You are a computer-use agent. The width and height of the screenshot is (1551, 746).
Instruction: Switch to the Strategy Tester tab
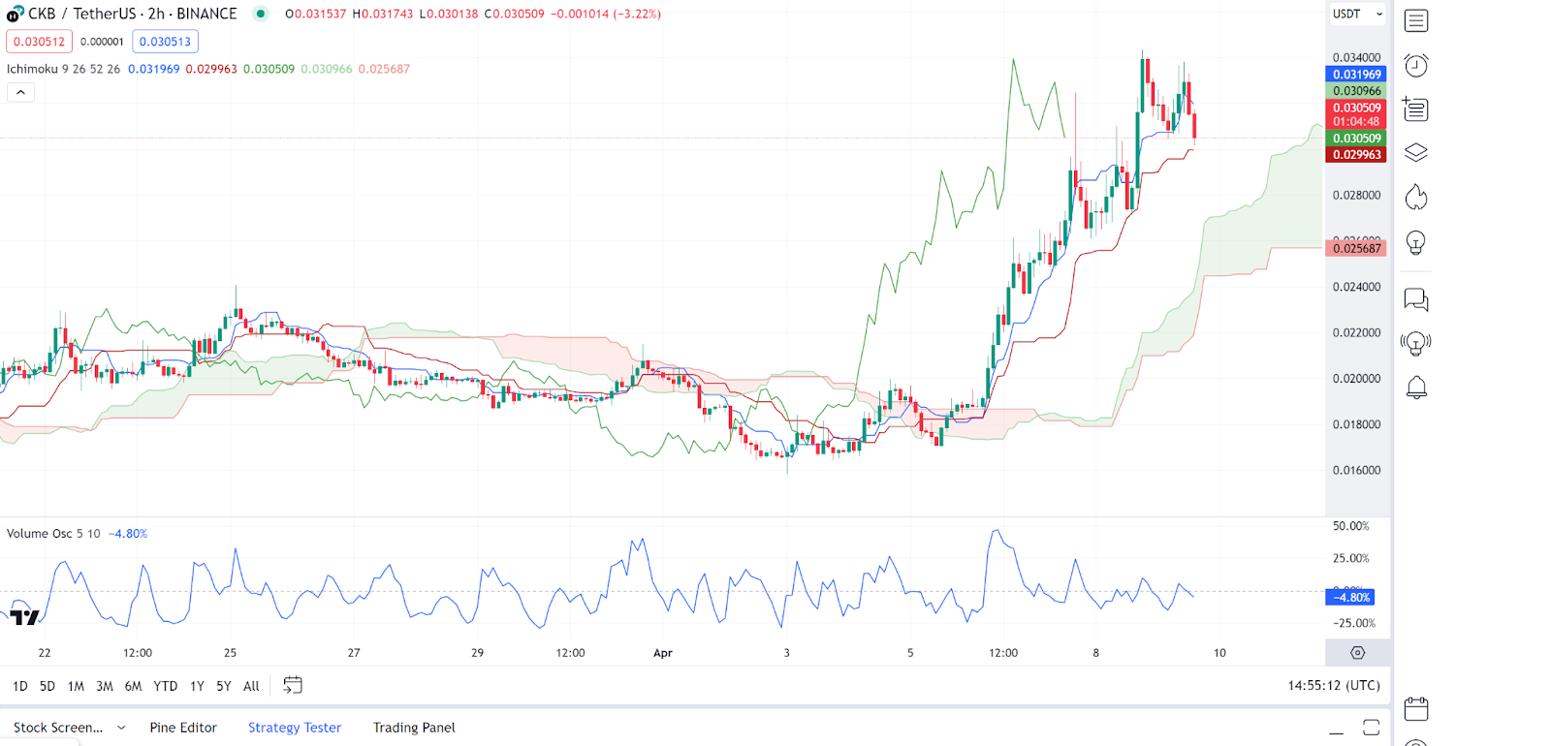click(x=295, y=728)
